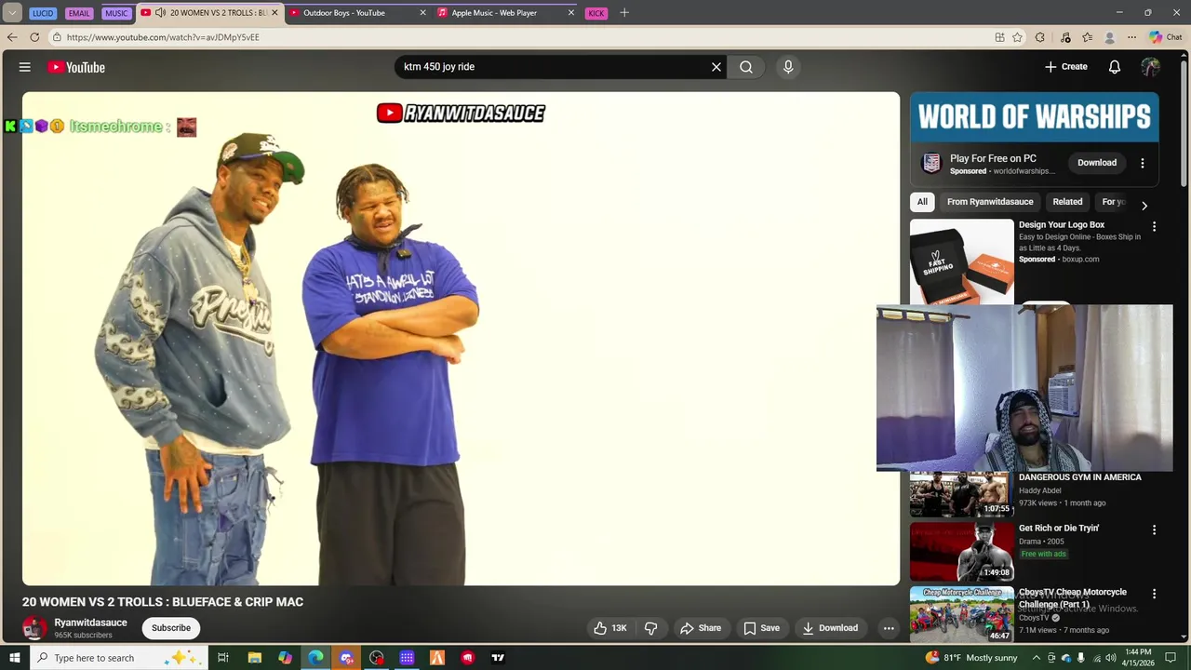The image size is (1191, 670).
Task: Clear the search text with the X
Action: (x=716, y=67)
